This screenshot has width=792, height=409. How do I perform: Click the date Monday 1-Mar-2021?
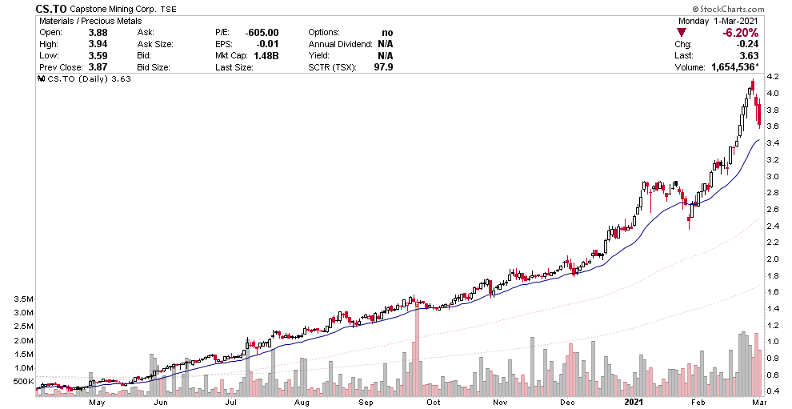pyautogui.click(x=718, y=22)
